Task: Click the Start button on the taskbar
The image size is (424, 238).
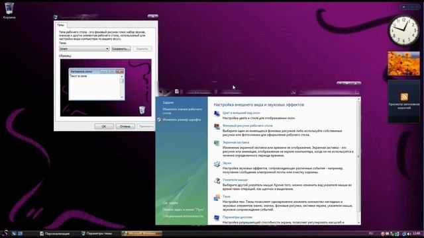Action: 5,233
